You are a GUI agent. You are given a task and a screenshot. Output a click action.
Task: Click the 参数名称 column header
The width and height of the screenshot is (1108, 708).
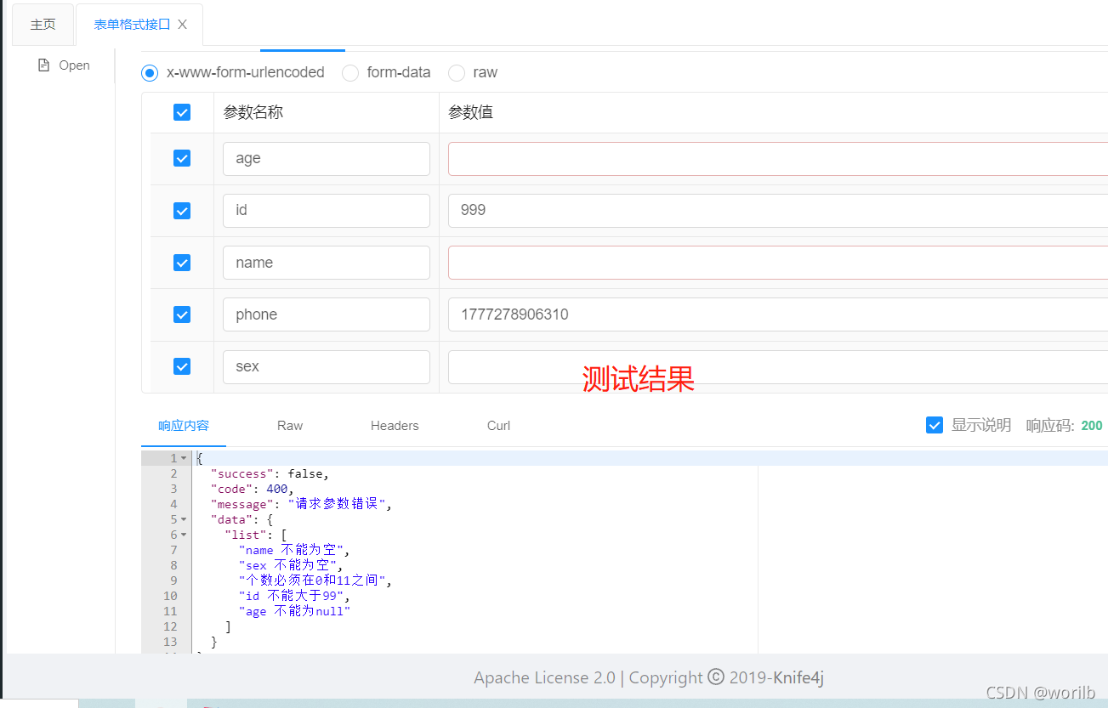point(253,112)
